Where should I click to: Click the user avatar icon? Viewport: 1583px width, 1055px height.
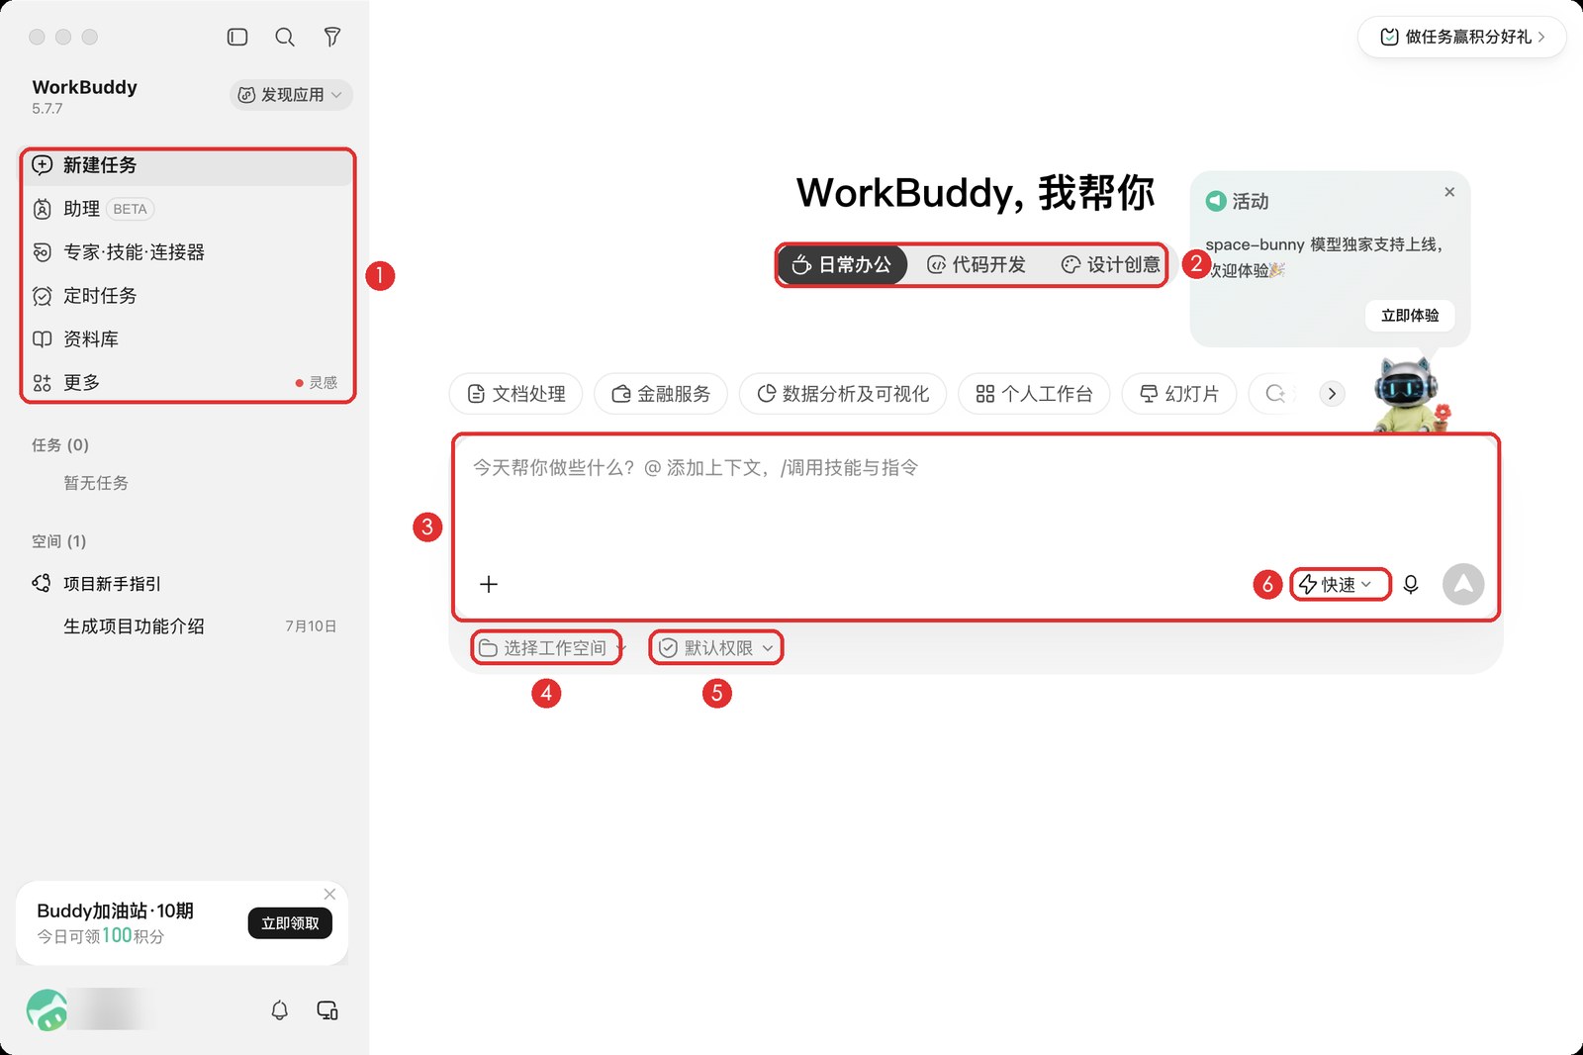pyautogui.click(x=47, y=1010)
